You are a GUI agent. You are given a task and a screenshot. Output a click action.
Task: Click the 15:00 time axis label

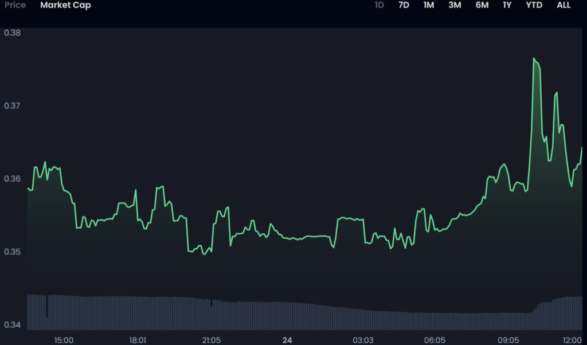[64, 340]
